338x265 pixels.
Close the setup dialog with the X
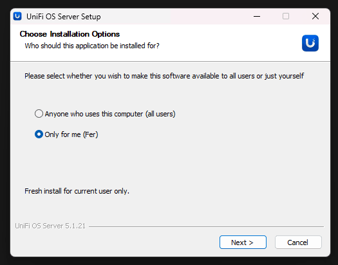[315, 16]
